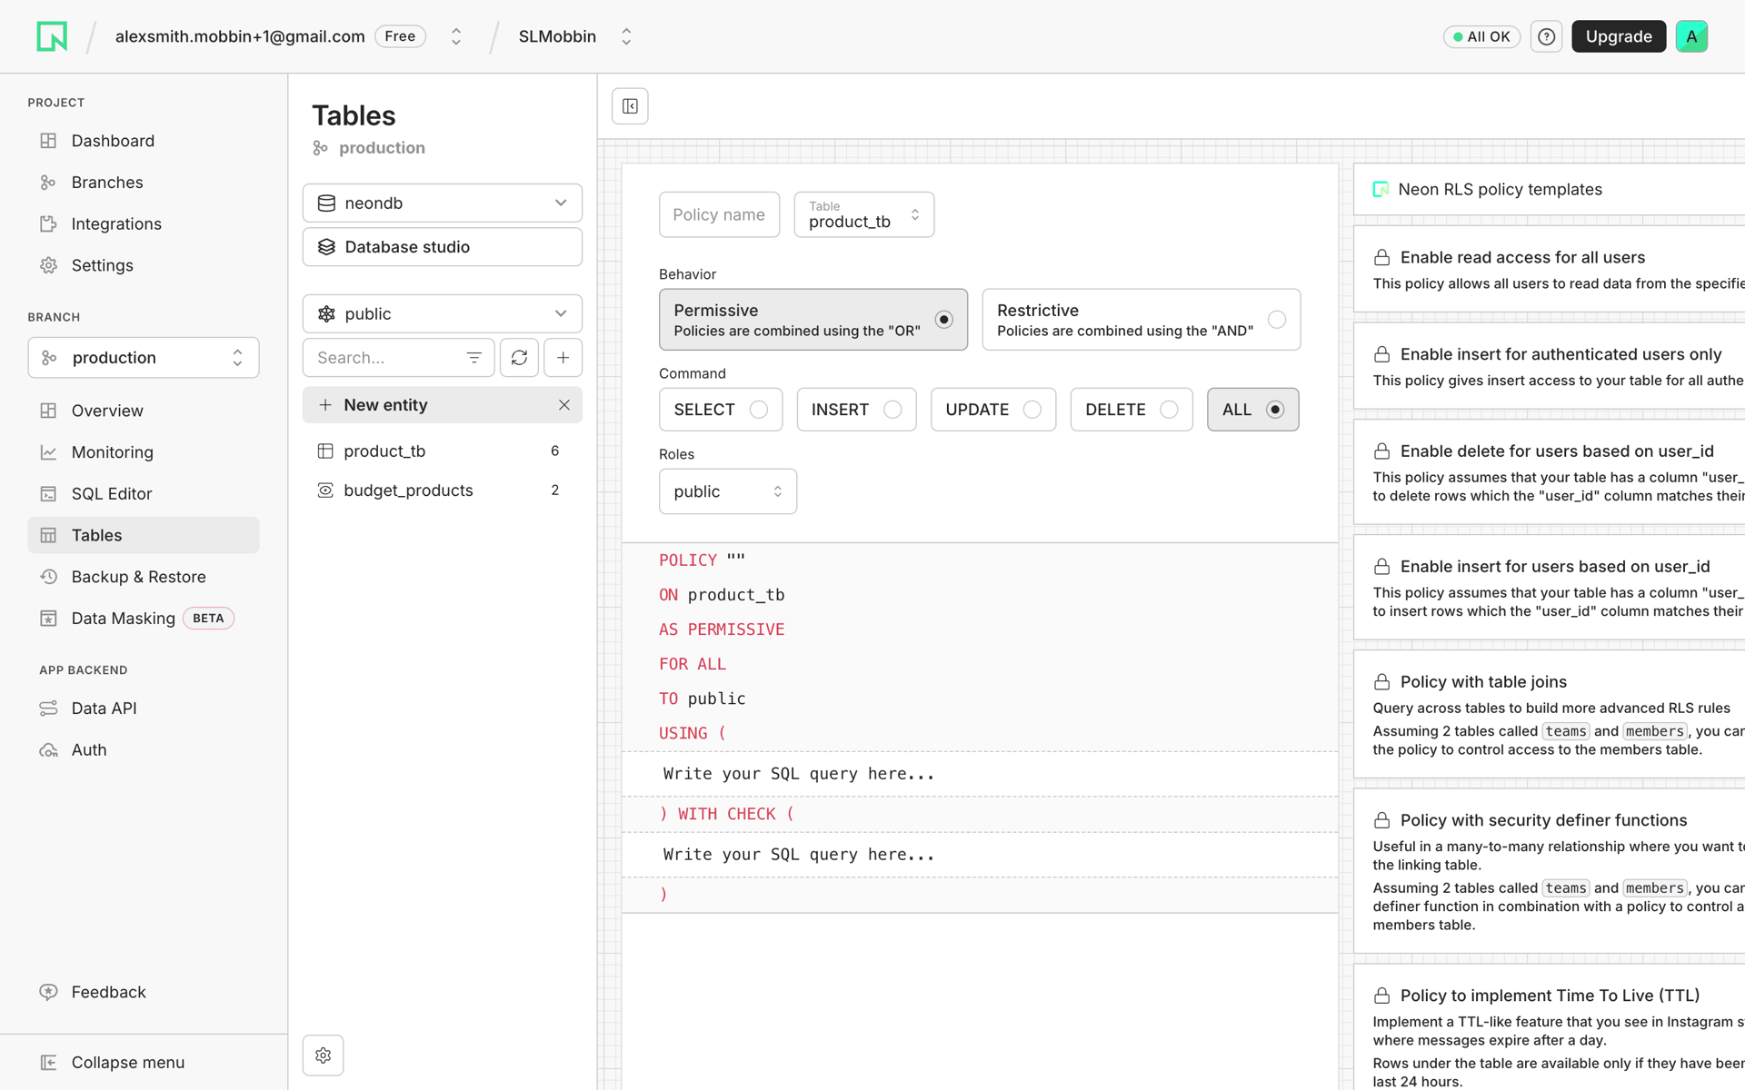Open the neondb database dropdown
This screenshot has width=1745, height=1090.
[443, 203]
